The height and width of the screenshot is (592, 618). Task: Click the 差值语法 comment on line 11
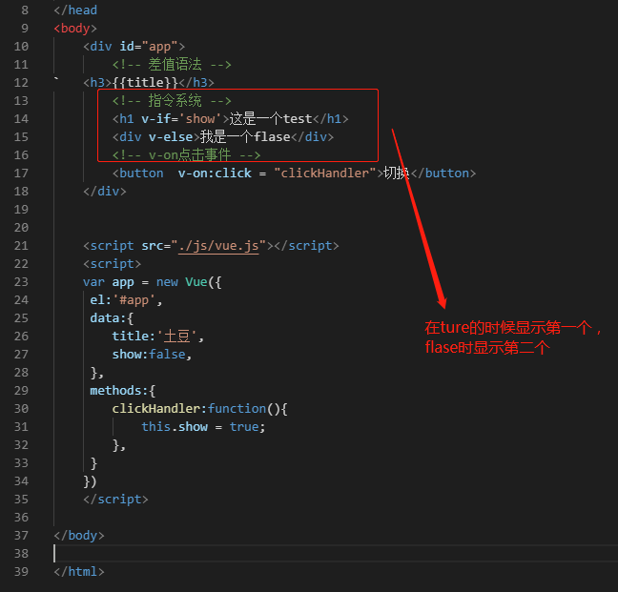[x=172, y=64]
